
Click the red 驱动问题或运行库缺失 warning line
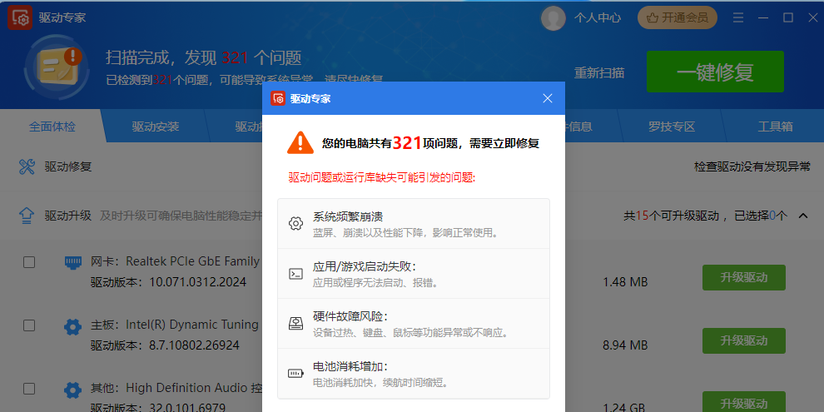tap(382, 178)
